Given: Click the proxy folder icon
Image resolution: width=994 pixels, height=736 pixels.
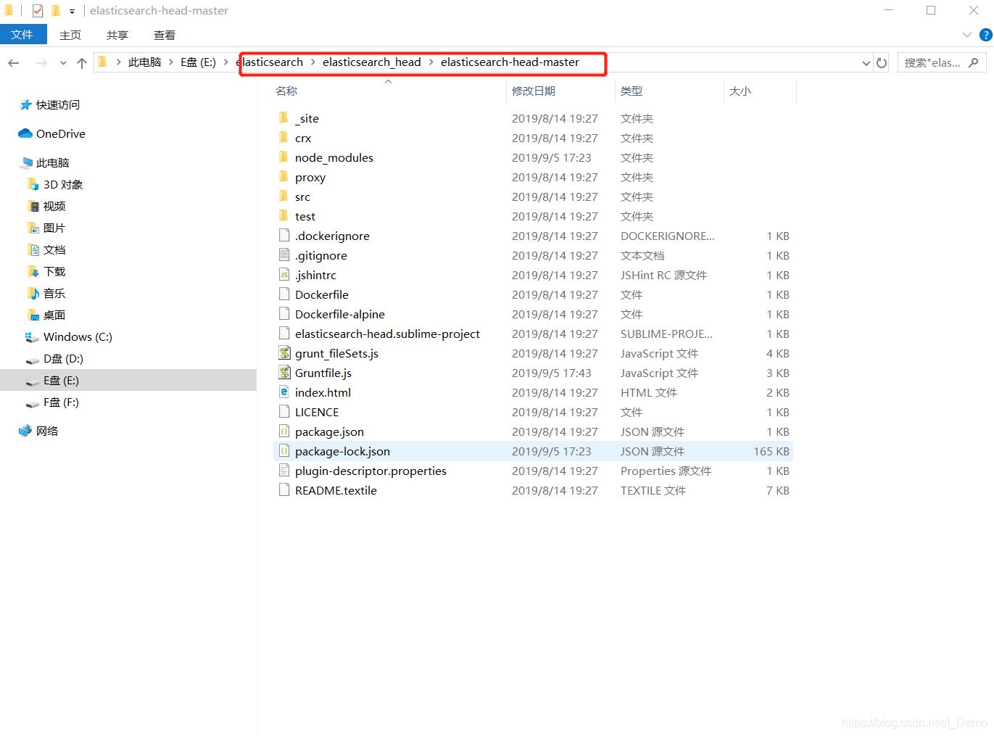Looking at the screenshot, I should [x=284, y=177].
